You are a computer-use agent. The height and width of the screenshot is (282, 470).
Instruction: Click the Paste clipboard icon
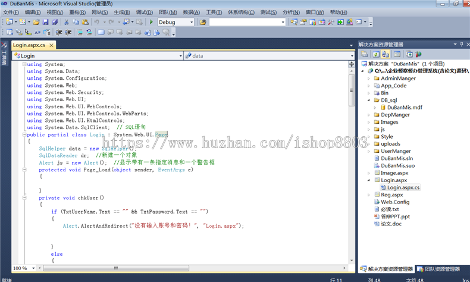(x=85, y=22)
